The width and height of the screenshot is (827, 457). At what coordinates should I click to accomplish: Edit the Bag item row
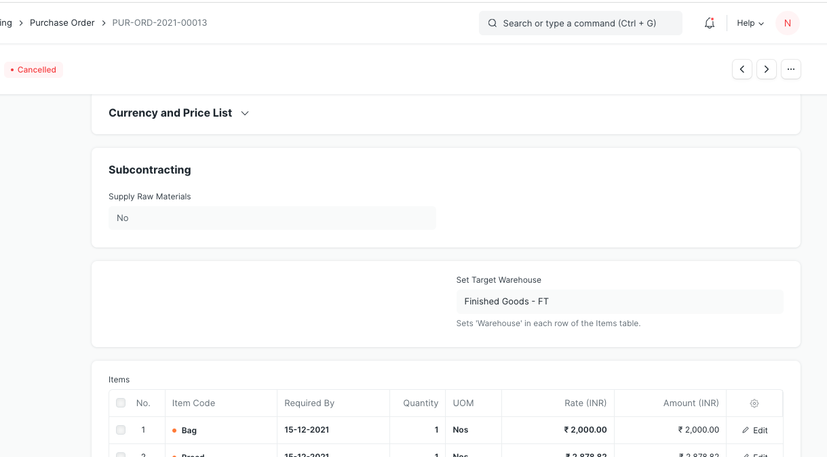click(754, 431)
